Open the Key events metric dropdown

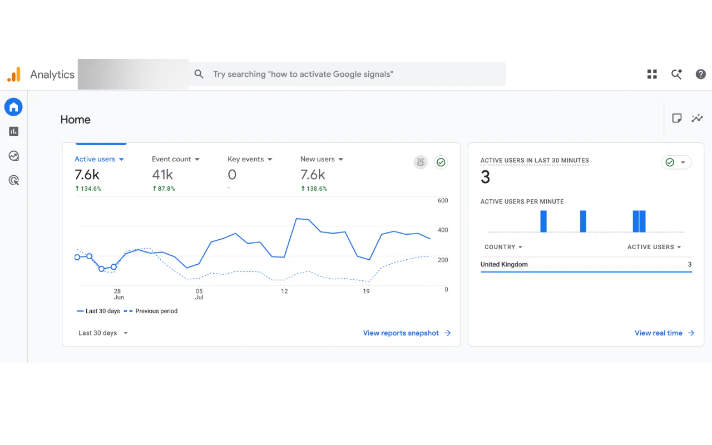tap(250, 159)
